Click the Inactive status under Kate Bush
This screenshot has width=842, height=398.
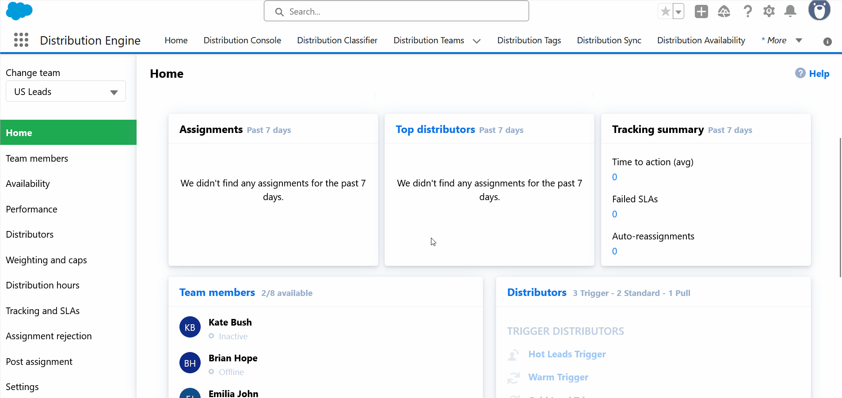pos(233,336)
